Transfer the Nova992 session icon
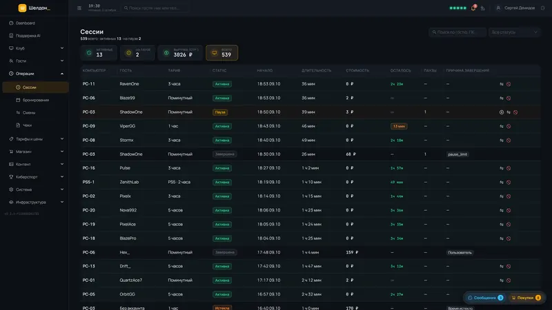Viewport: 552px width, 310px height. tap(502, 210)
